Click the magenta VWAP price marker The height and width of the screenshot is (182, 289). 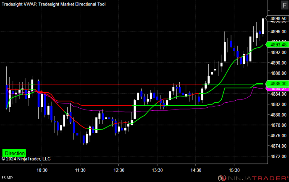click(277, 89)
